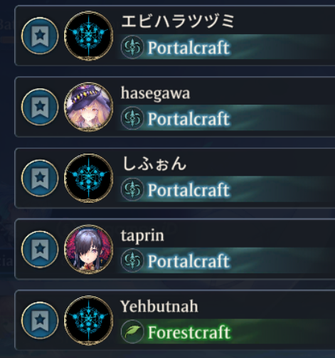Toggle the bookmark star for エビハラツヅミ
The width and height of the screenshot is (335, 358).
[40, 36]
